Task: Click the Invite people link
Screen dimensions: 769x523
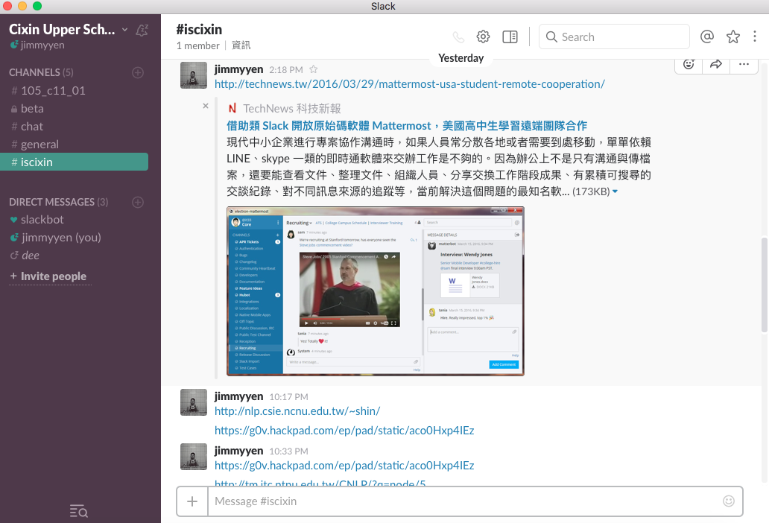Action: click(x=54, y=276)
